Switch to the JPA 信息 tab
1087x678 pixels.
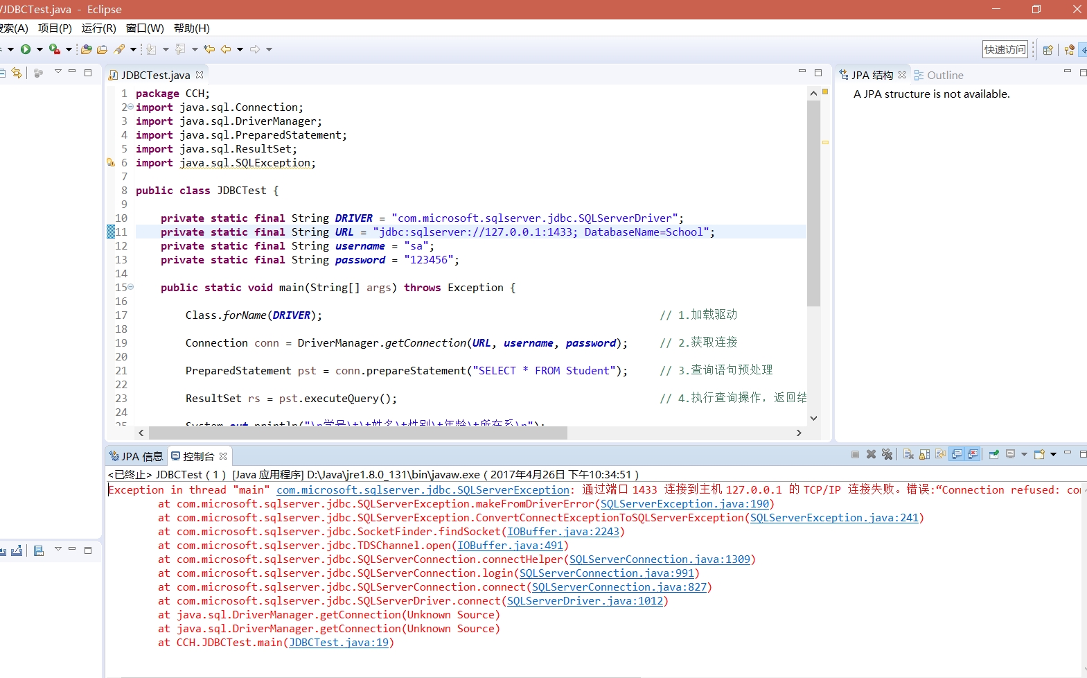coord(136,456)
